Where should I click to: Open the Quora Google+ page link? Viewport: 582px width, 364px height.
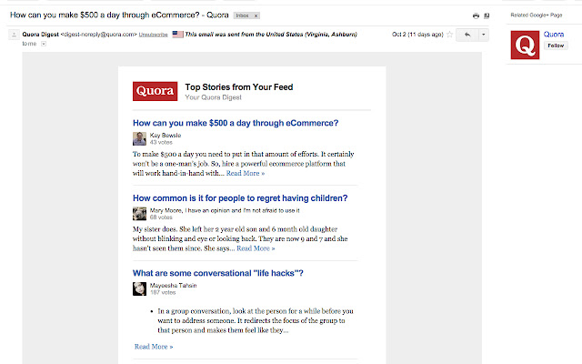pyautogui.click(x=554, y=35)
